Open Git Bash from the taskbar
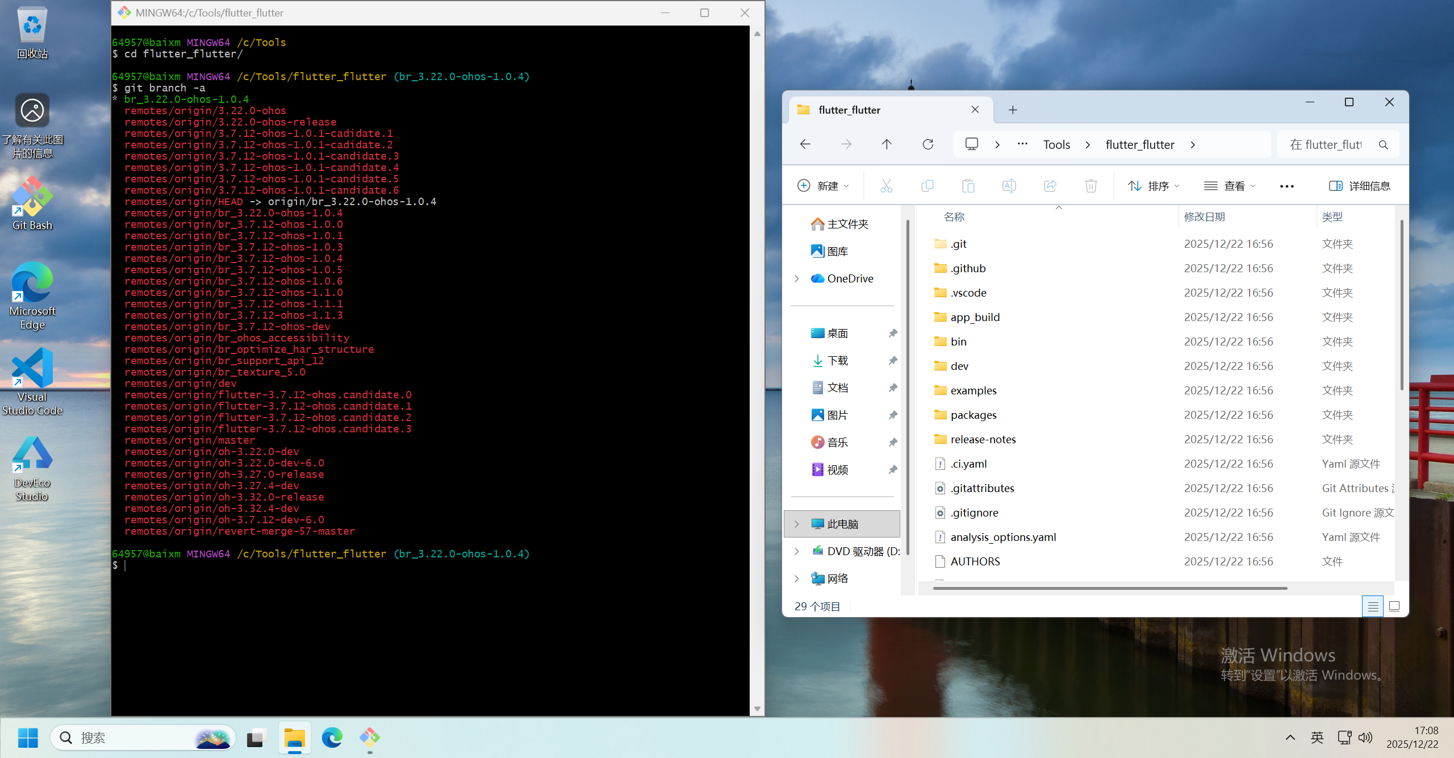The width and height of the screenshot is (1454, 758). pyautogui.click(x=370, y=738)
